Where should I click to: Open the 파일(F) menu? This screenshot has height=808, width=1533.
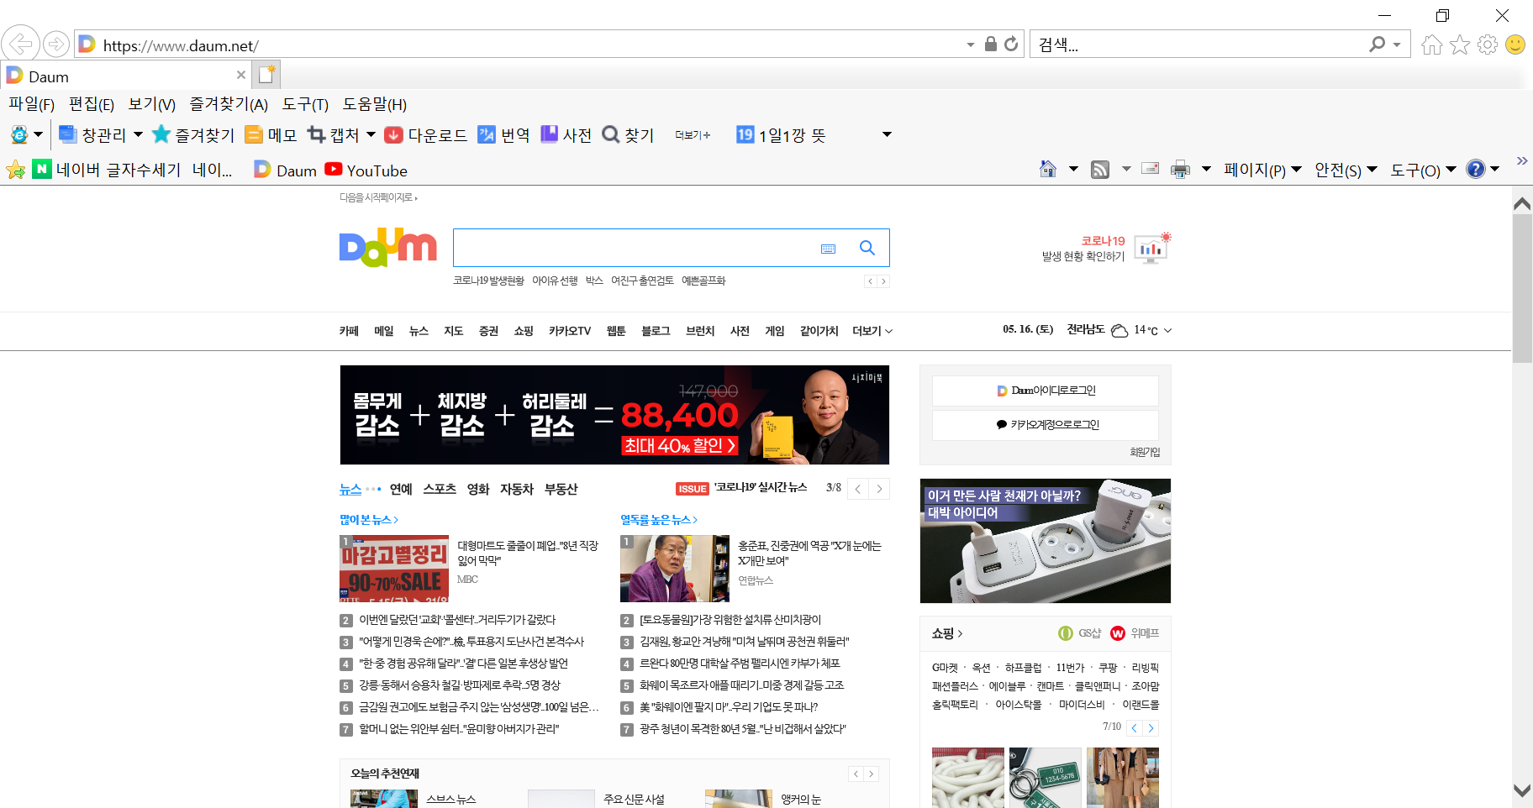[31, 104]
